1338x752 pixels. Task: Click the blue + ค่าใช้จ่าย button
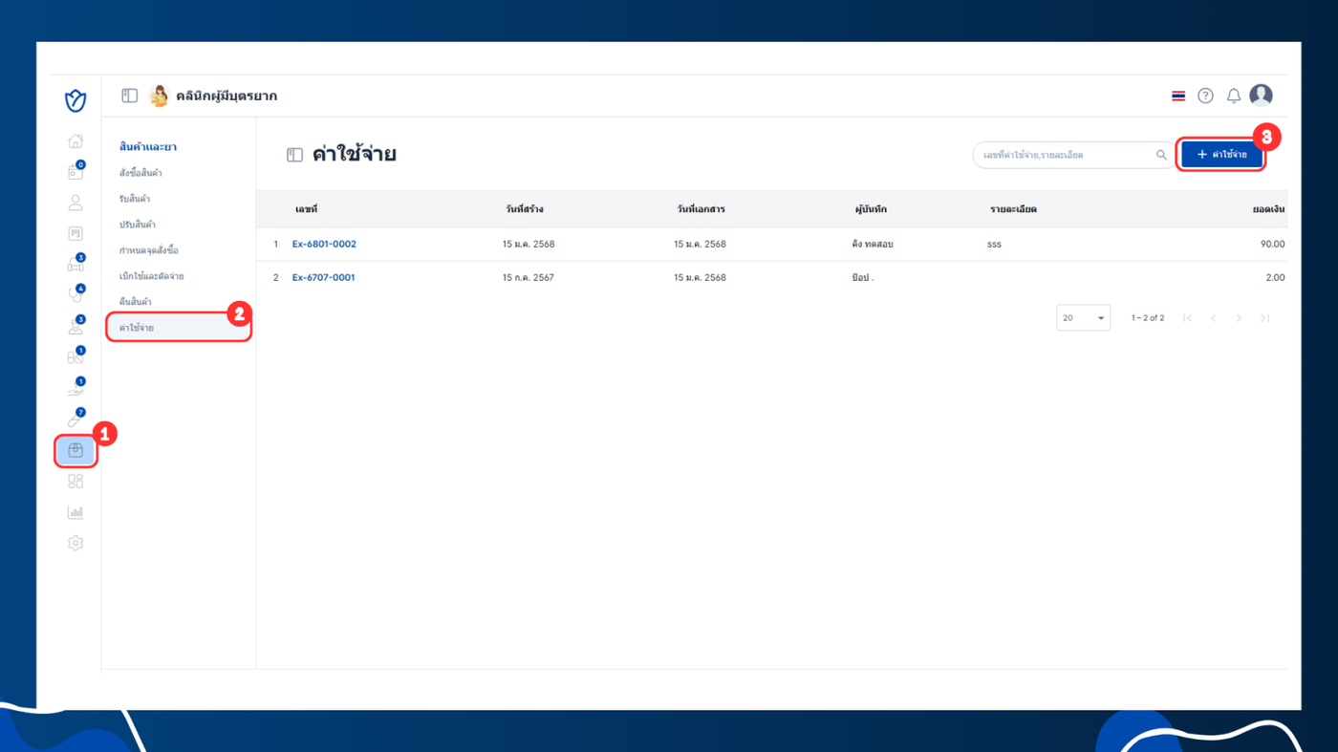click(x=1222, y=155)
